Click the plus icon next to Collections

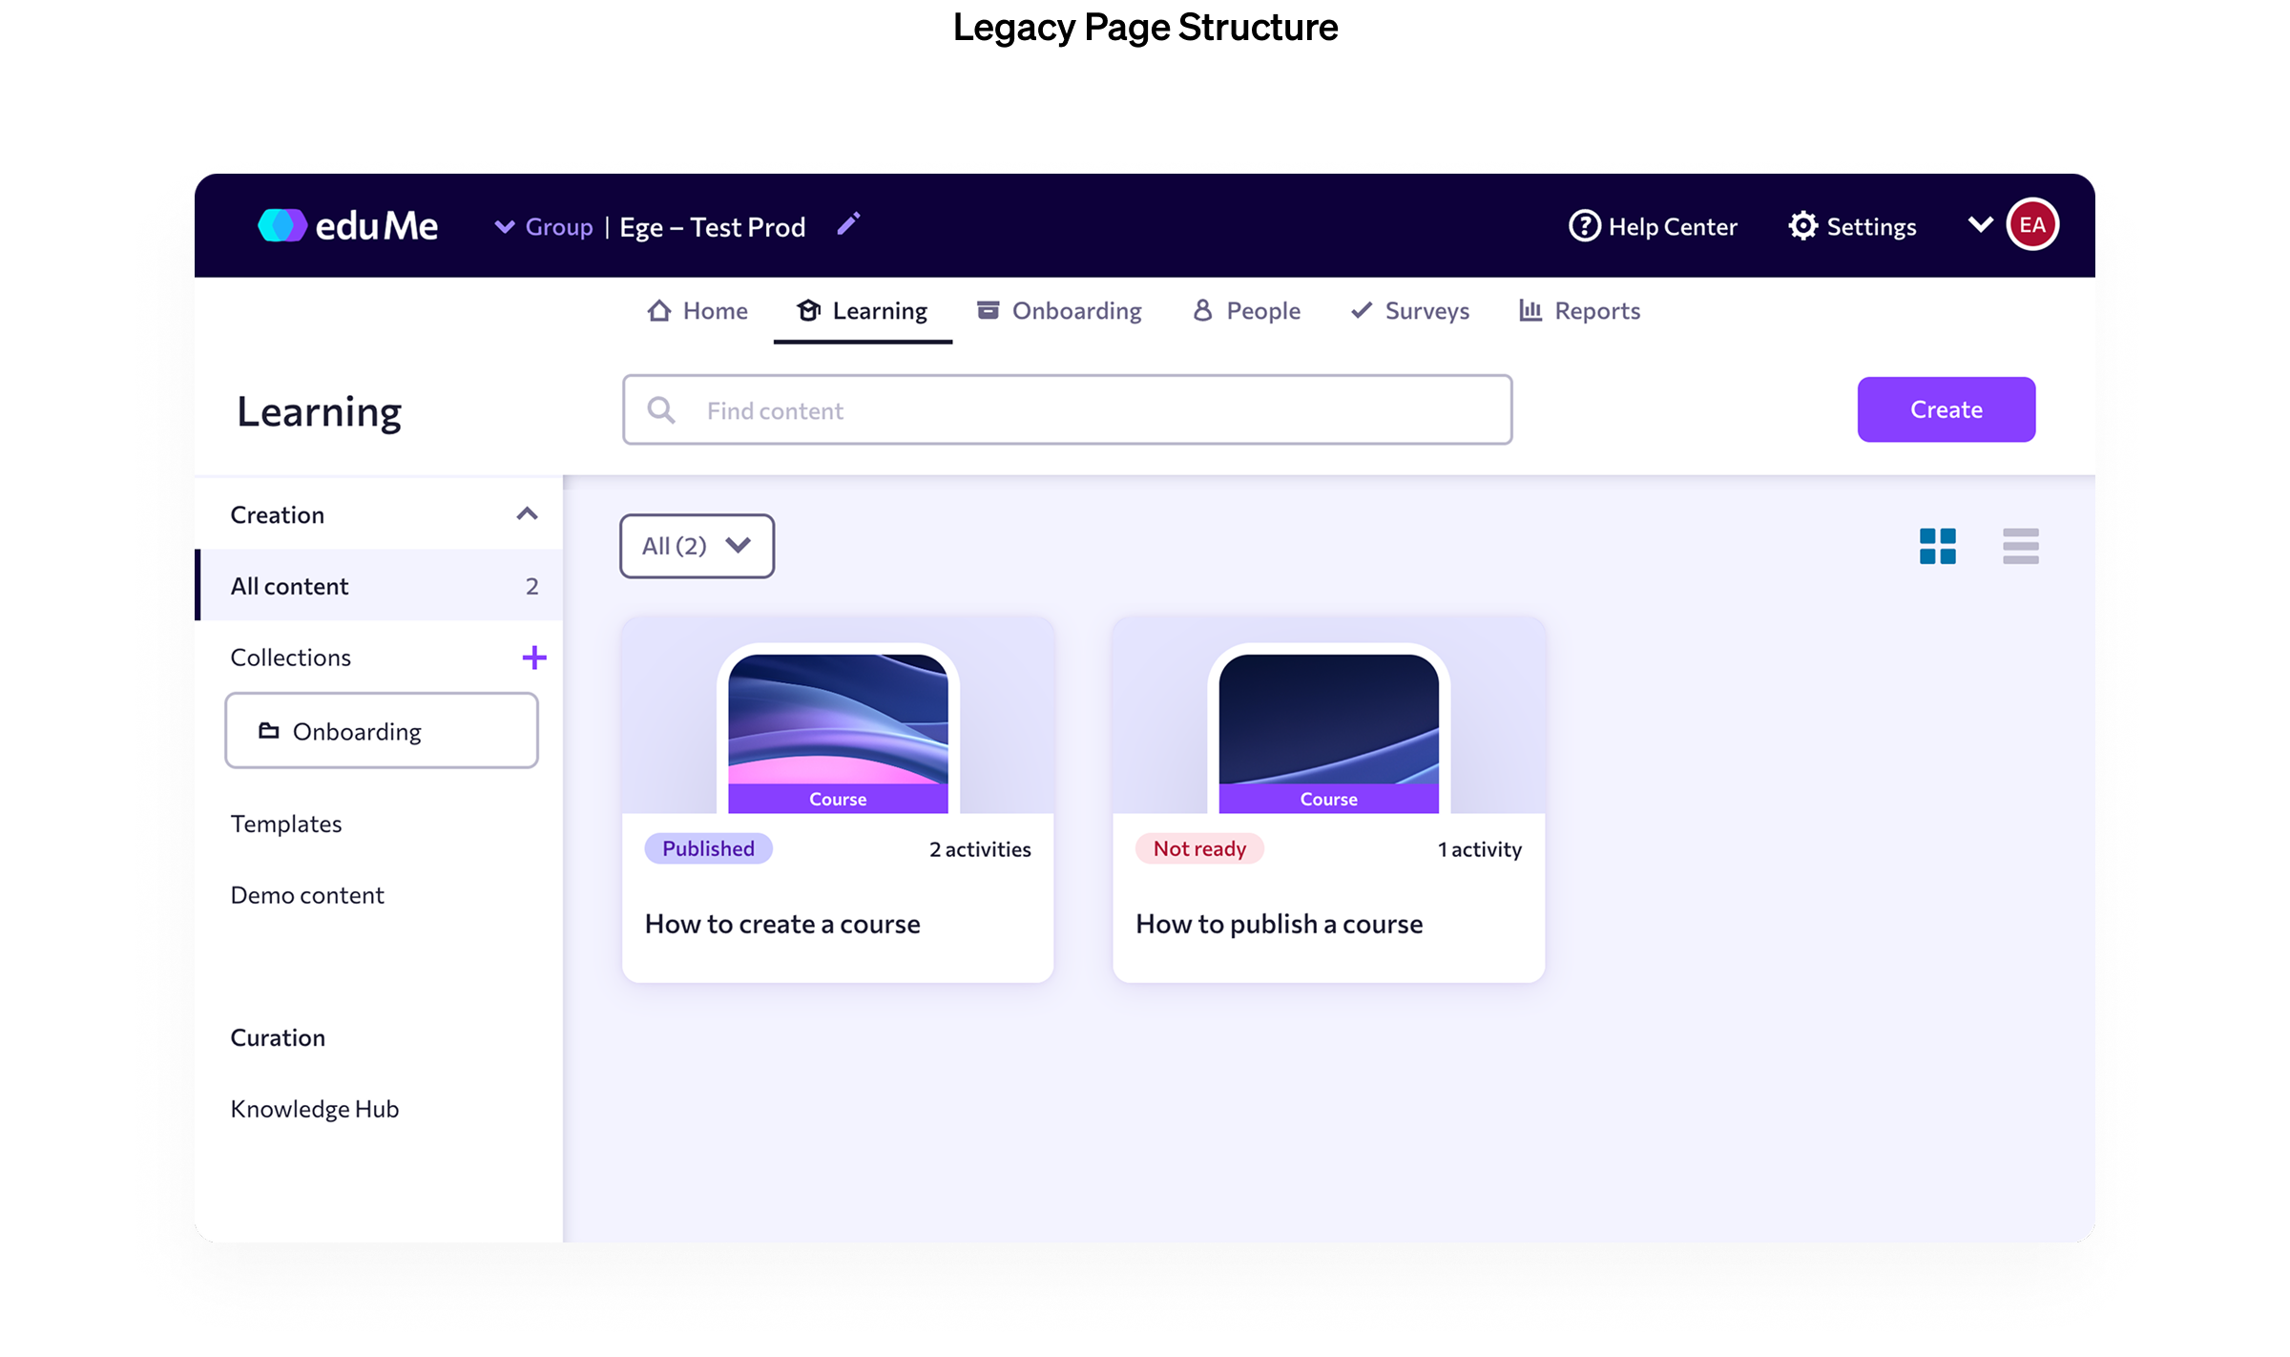pyautogui.click(x=534, y=658)
